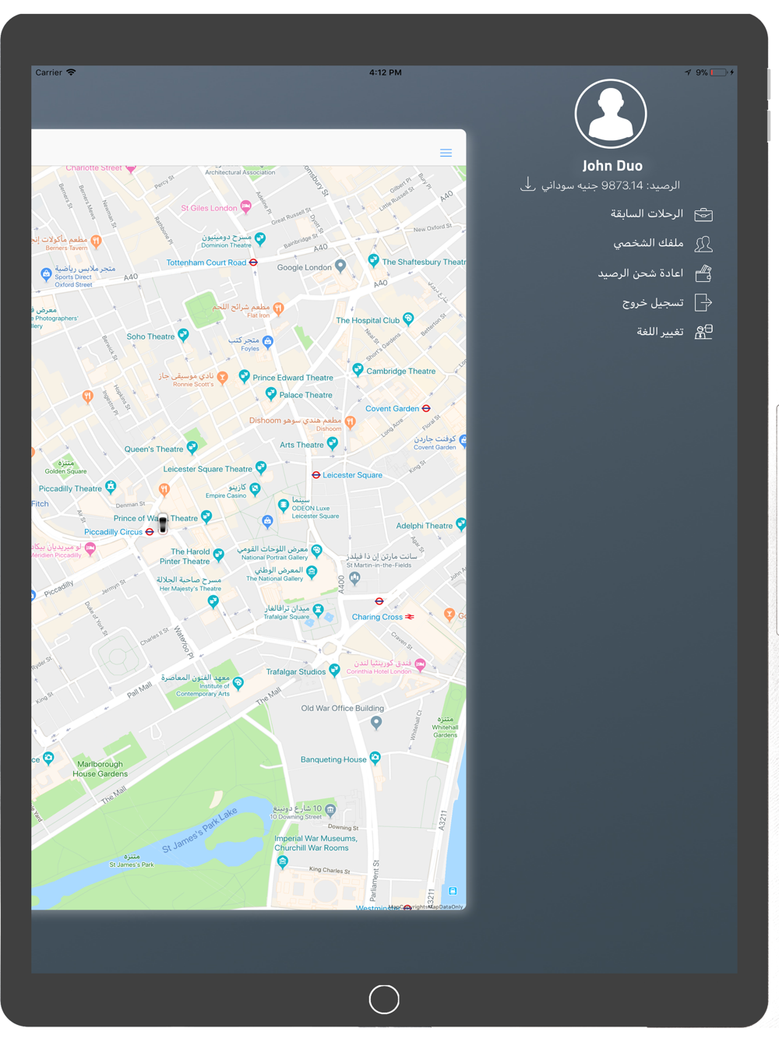Tap the Cambridge Theatre map pin
Screen dimensions: 779x1039
[358, 369]
